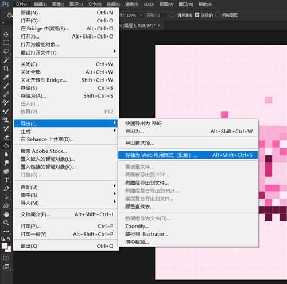Image resolution: width=287 pixels, height=284 pixels.
Task: Choose 存储为 Web 所用格式 (旧版)
Action: [x=188, y=155]
